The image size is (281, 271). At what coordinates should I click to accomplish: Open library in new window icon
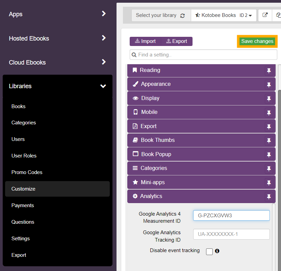pos(265,15)
